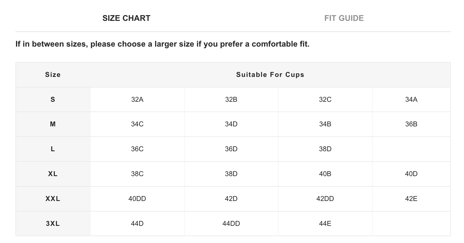The width and height of the screenshot is (464, 243).
Task: Click the XXL size row label
Action: point(53,199)
